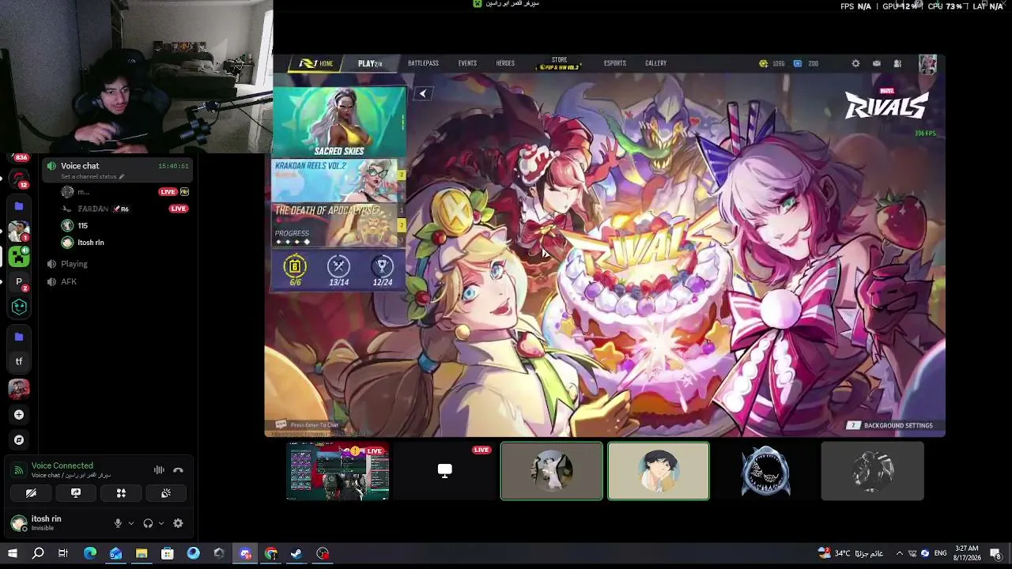Open microphone input options dropdown
The image size is (1012, 569).
tap(130, 523)
